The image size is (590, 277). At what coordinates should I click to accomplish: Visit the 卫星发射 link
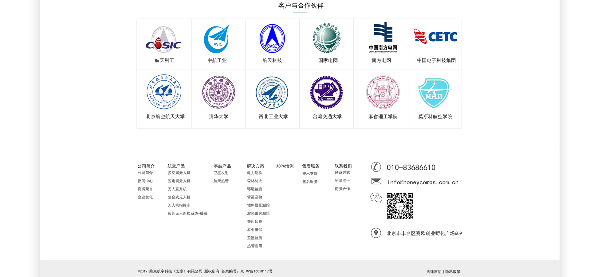tap(221, 173)
